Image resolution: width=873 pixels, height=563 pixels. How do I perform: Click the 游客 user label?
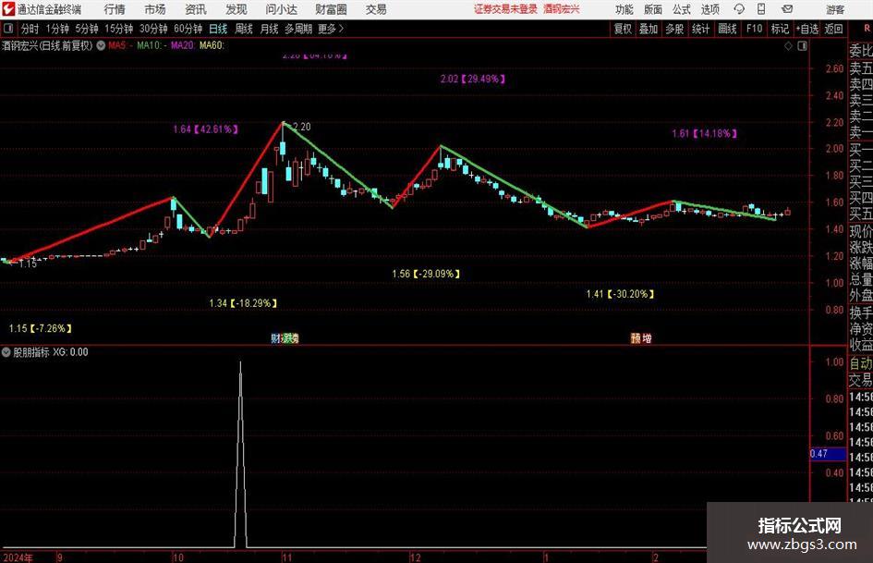pyautogui.click(x=834, y=9)
